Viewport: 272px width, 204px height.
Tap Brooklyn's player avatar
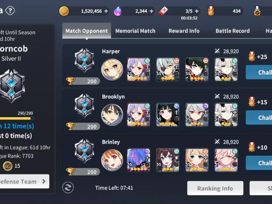(x=112, y=115)
